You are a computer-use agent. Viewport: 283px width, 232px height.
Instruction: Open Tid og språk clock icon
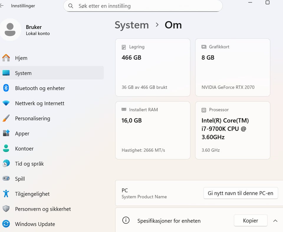(6, 164)
